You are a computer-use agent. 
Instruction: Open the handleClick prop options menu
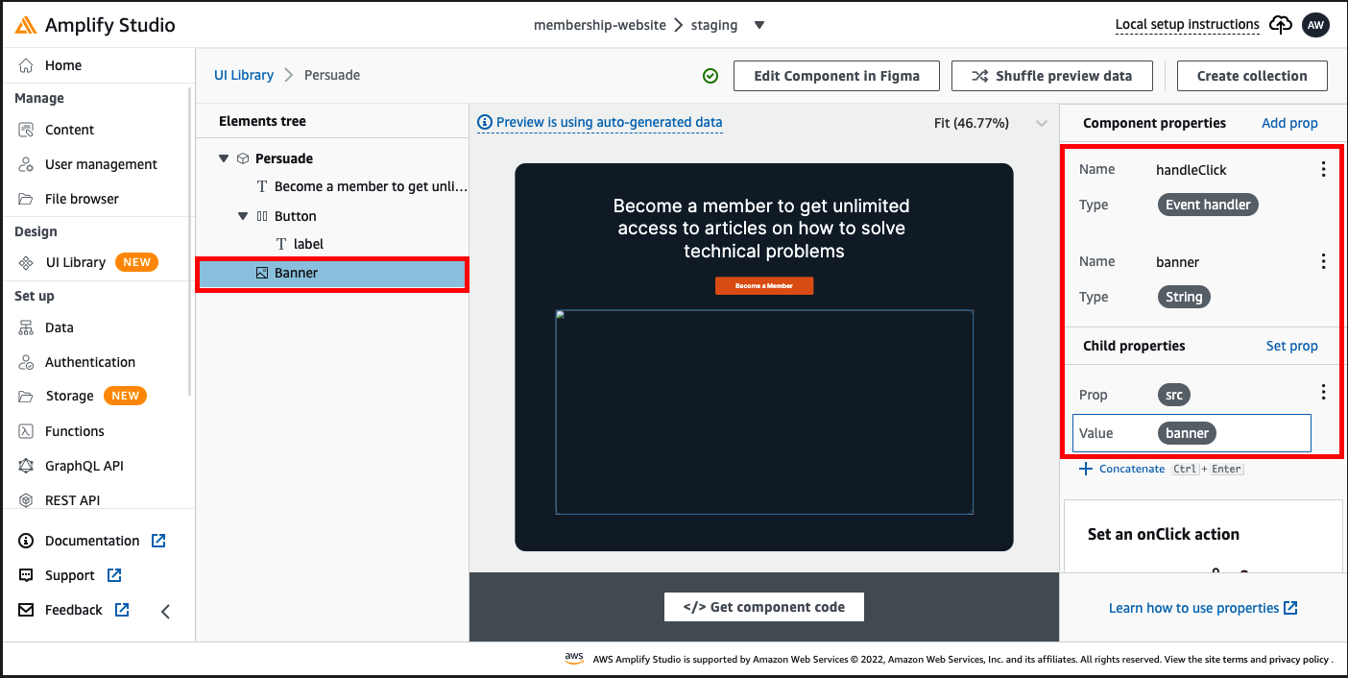(x=1323, y=169)
